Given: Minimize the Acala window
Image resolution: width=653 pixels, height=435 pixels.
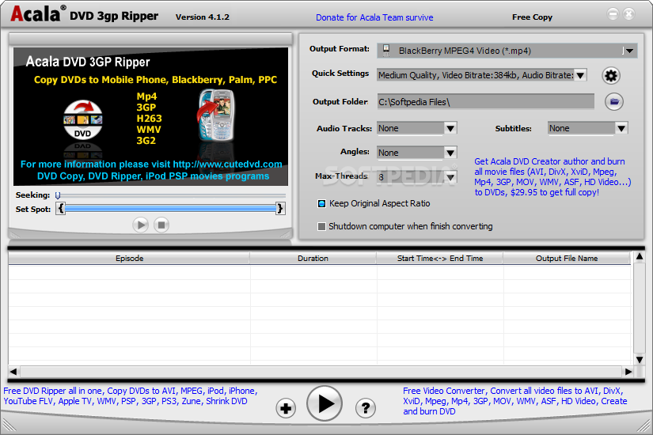Looking at the screenshot, I should coord(613,13).
